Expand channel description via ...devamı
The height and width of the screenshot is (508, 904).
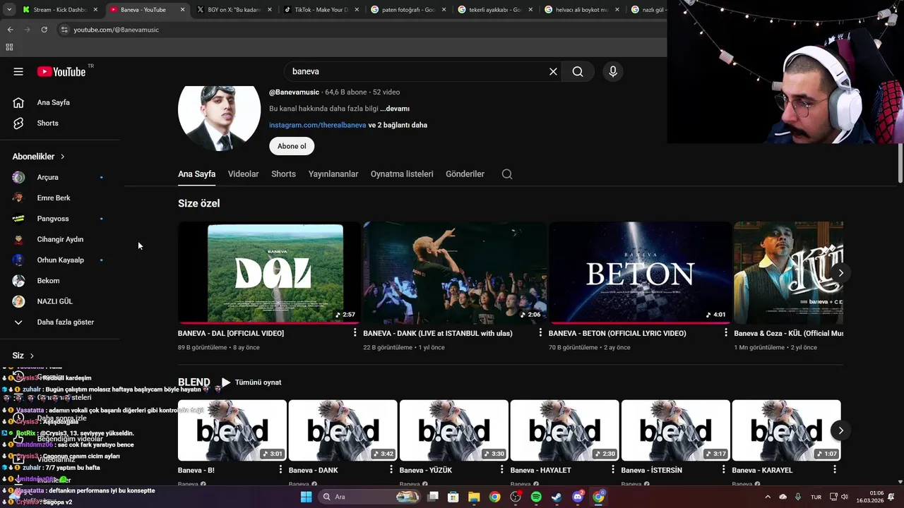click(395, 109)
